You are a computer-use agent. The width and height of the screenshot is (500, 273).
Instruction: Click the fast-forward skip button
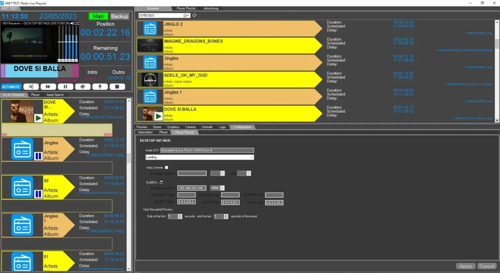tap(48, 87)
